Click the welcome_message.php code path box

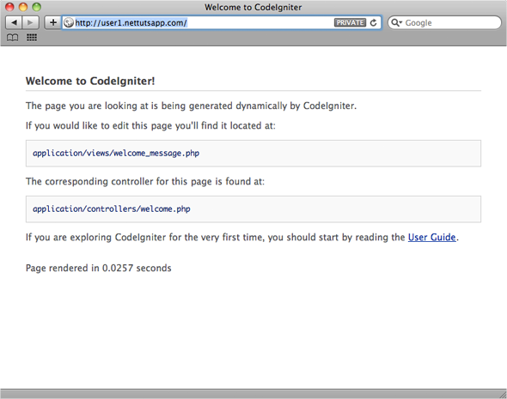pos(253,154)
